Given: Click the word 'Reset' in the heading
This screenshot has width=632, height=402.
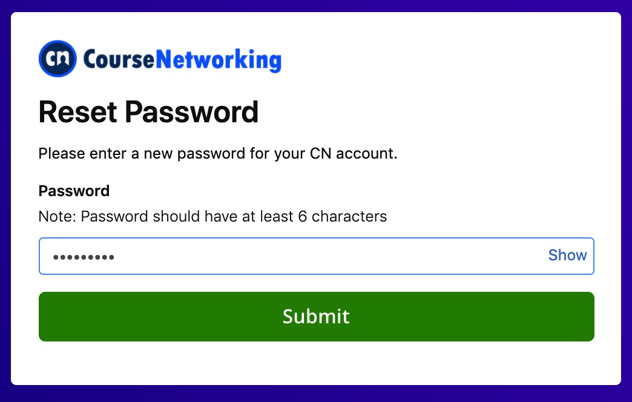Looking at the screenshot, I should pos(78,112).
